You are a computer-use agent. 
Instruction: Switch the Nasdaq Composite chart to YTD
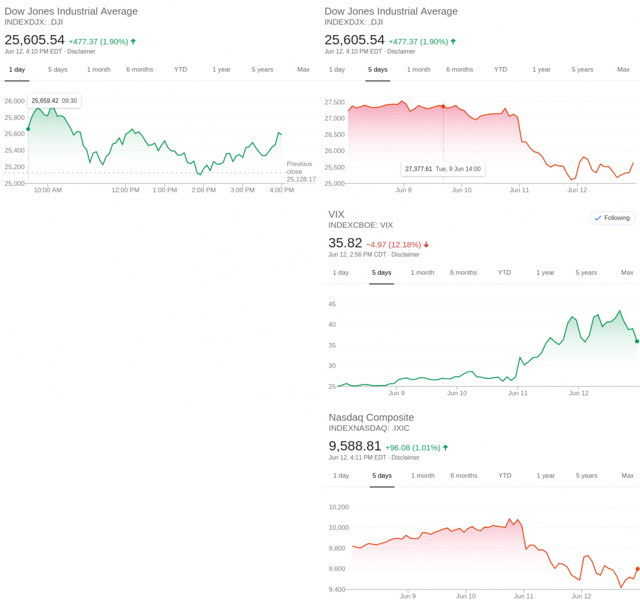pyautogui.click(x=504, y=475)
